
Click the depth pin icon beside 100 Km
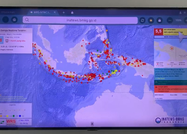point(180,64)
